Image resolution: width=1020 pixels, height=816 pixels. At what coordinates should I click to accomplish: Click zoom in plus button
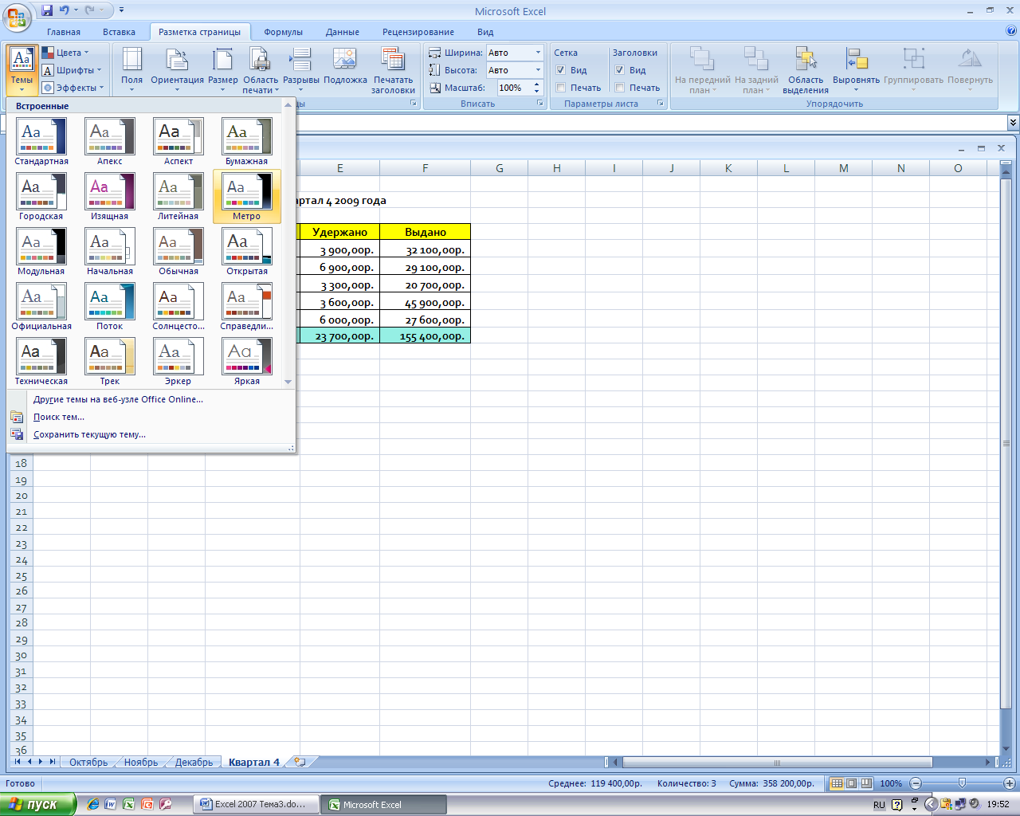pyautogui.click(x=1009, y=783)
